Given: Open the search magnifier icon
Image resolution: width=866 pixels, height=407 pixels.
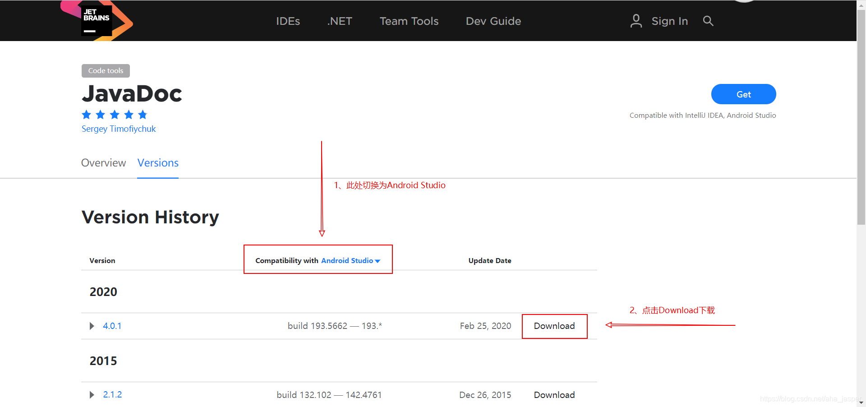Looking at the screenshot, I should 708,21.
